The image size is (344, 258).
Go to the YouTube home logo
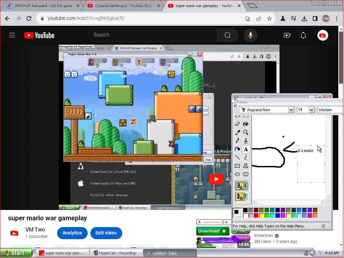pos(40,35)
